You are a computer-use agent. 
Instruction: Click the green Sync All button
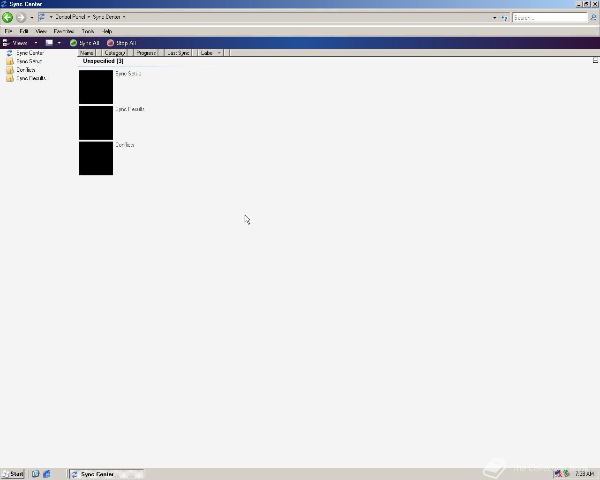pos(84,43)
